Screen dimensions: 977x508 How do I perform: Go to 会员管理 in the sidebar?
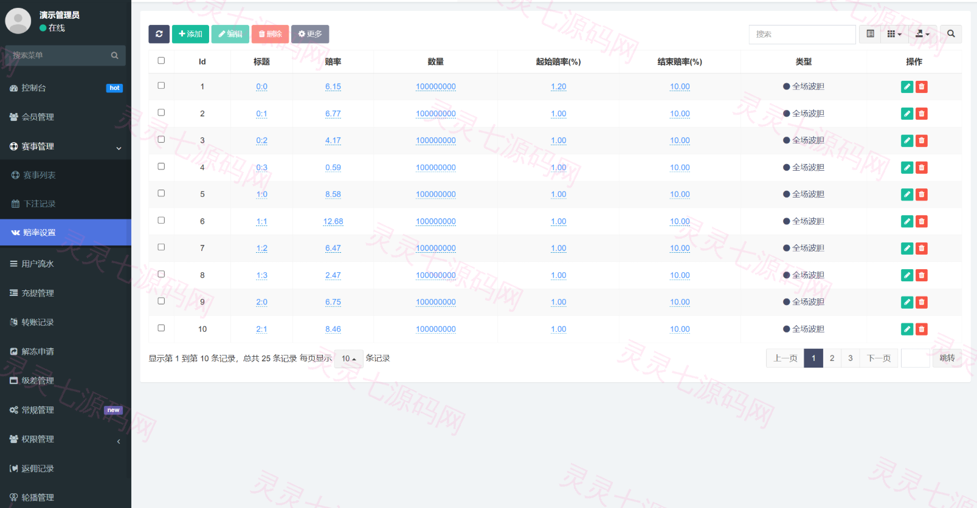click(66, 117)
